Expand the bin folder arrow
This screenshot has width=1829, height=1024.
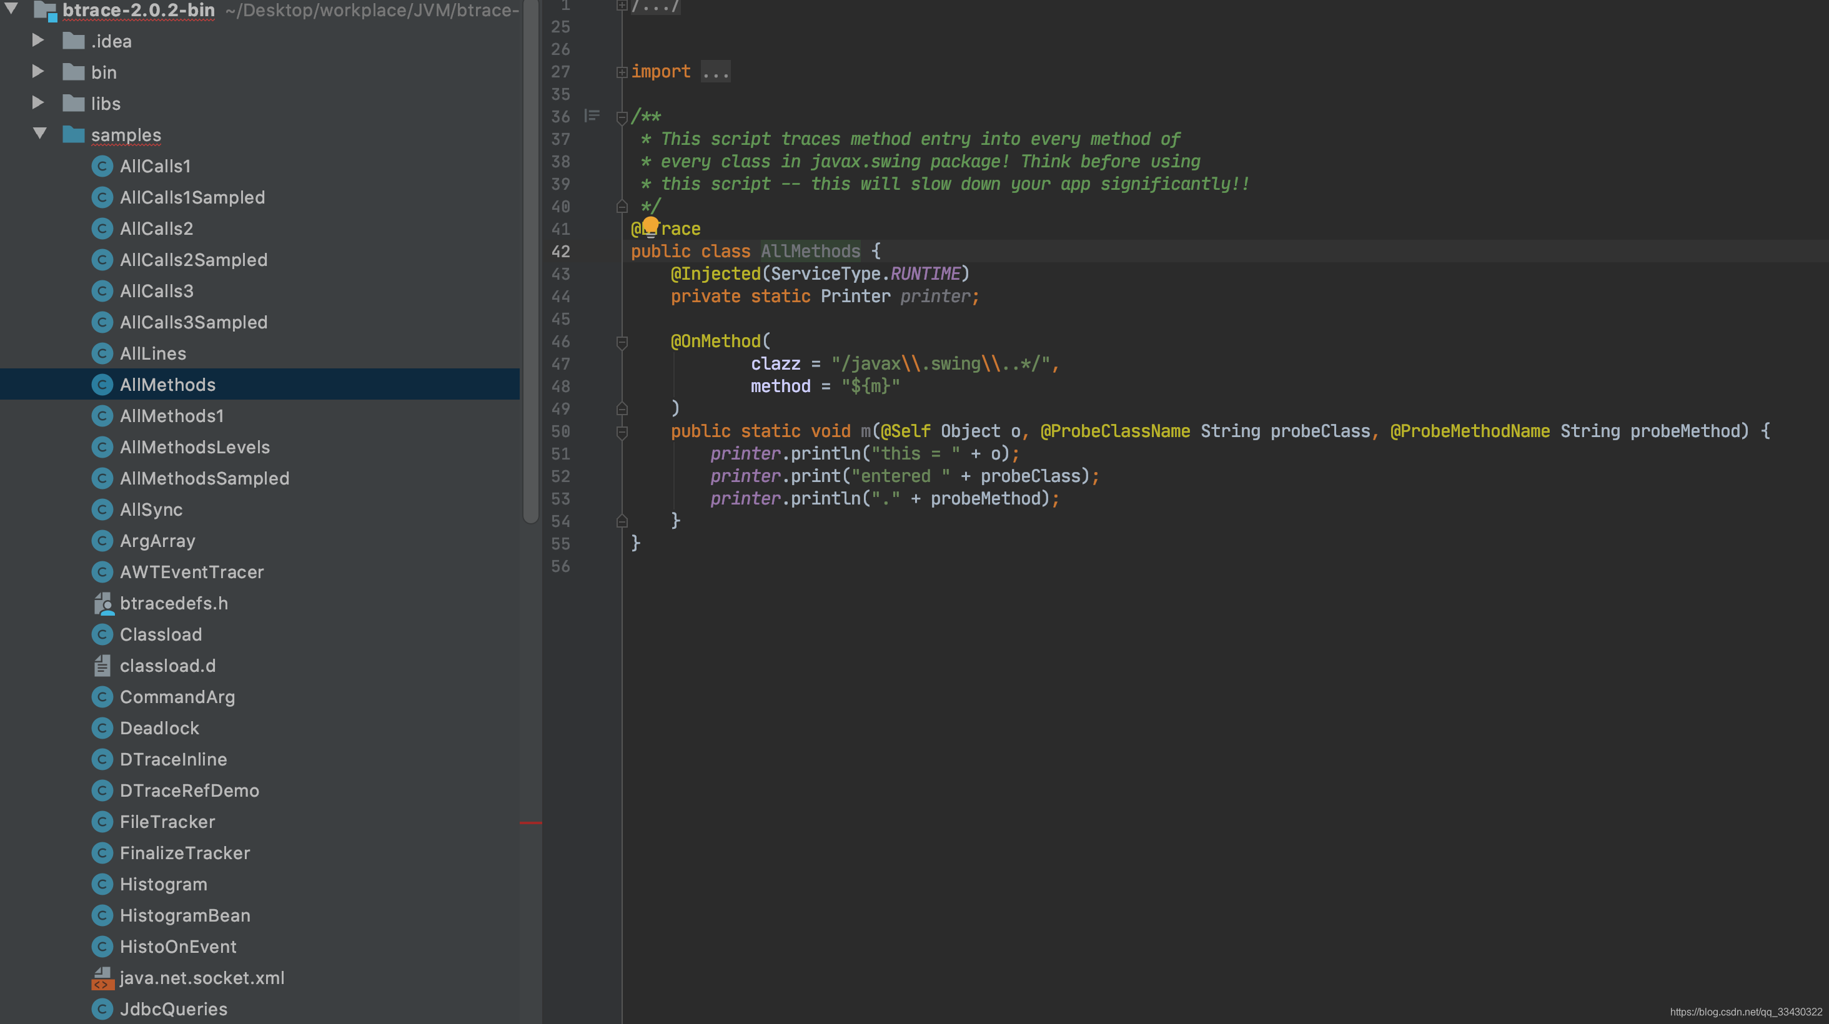tap(38, 72)
